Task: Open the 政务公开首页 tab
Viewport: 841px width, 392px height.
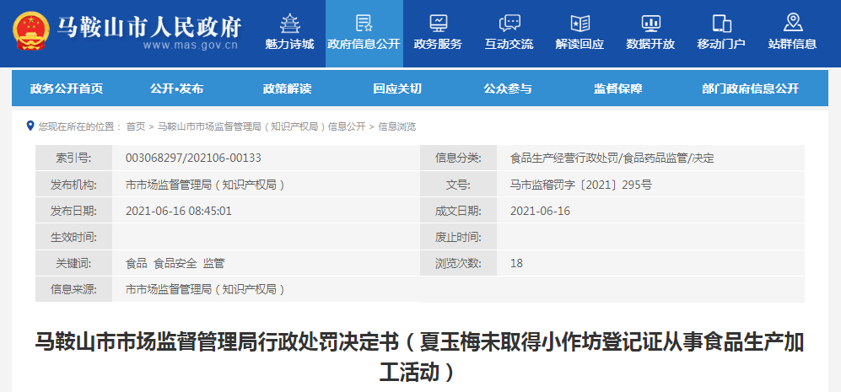Action: (x=67, y=89)
